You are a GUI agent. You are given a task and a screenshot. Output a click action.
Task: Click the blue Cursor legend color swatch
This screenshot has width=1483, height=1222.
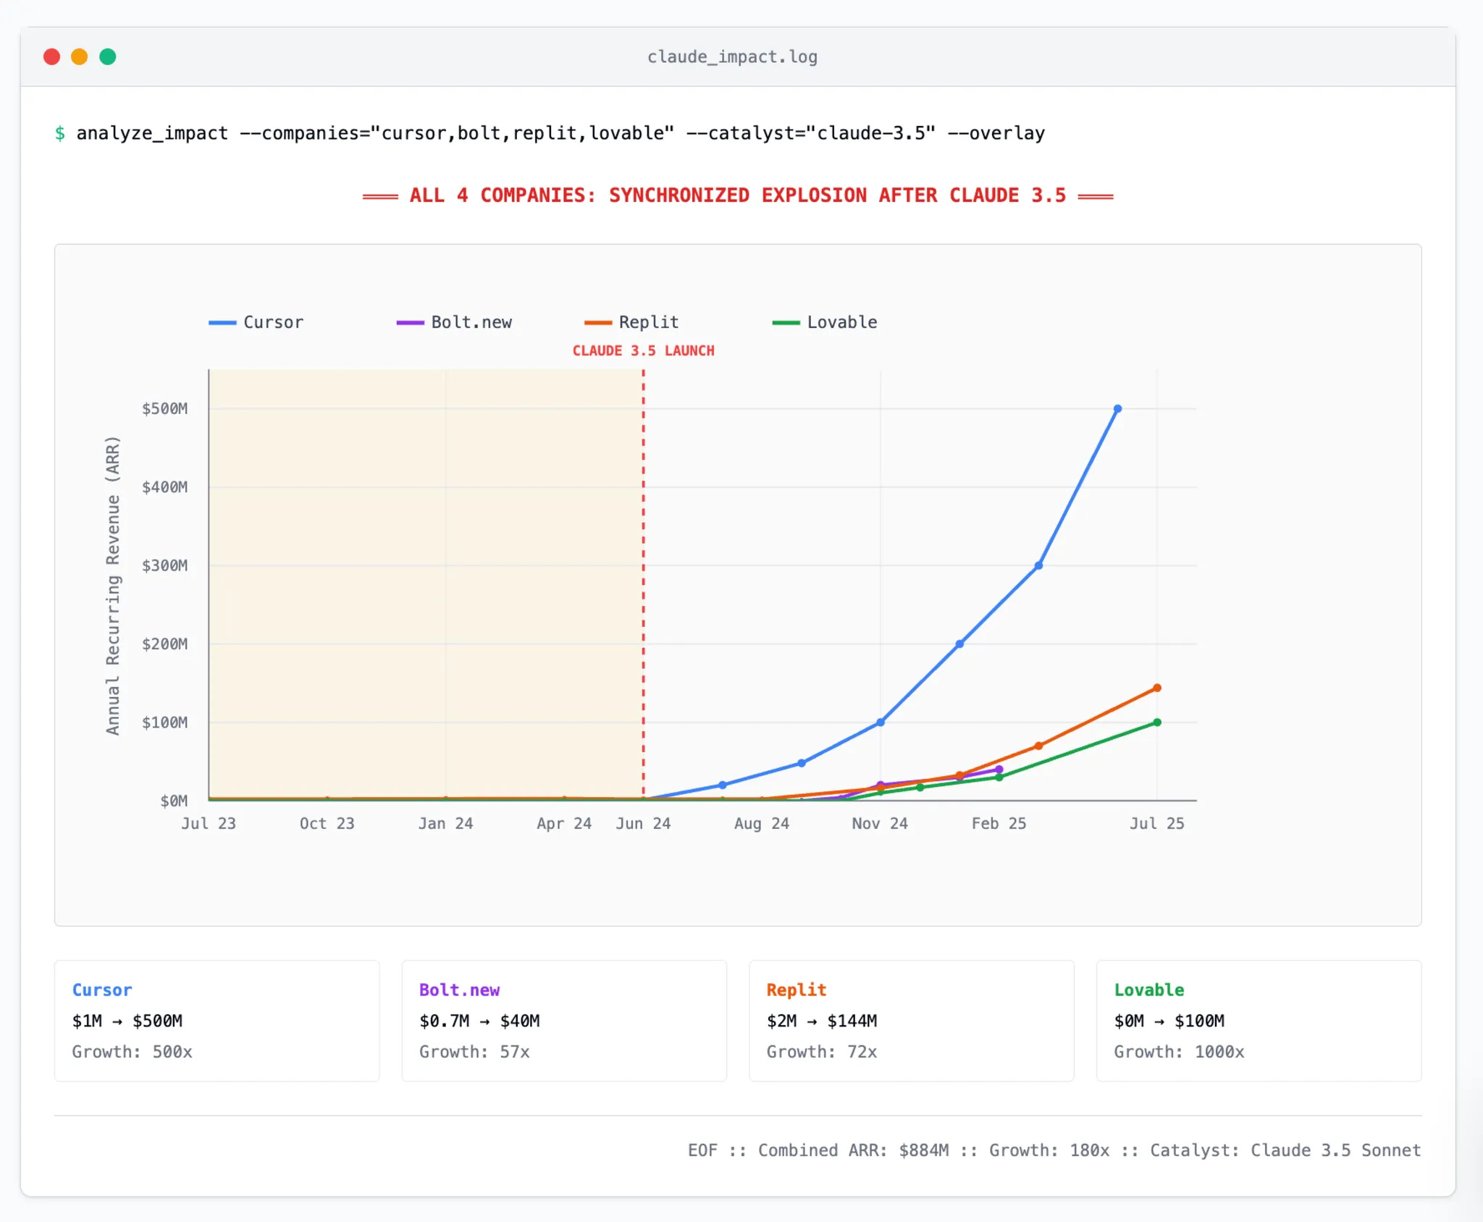pos(222,323)
